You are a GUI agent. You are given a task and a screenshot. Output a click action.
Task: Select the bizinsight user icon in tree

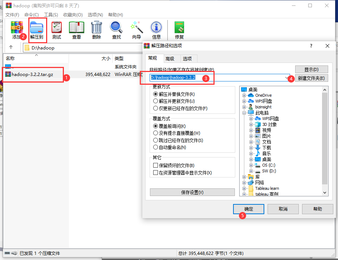251,107
